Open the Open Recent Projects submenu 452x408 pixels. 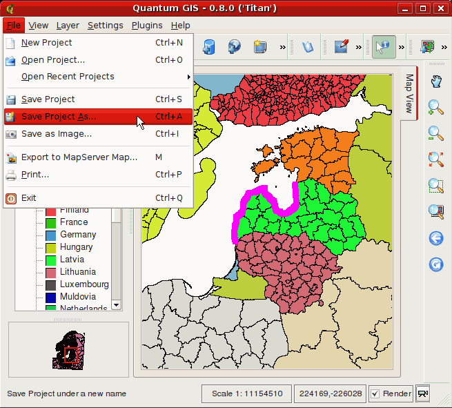pos(98,77)
